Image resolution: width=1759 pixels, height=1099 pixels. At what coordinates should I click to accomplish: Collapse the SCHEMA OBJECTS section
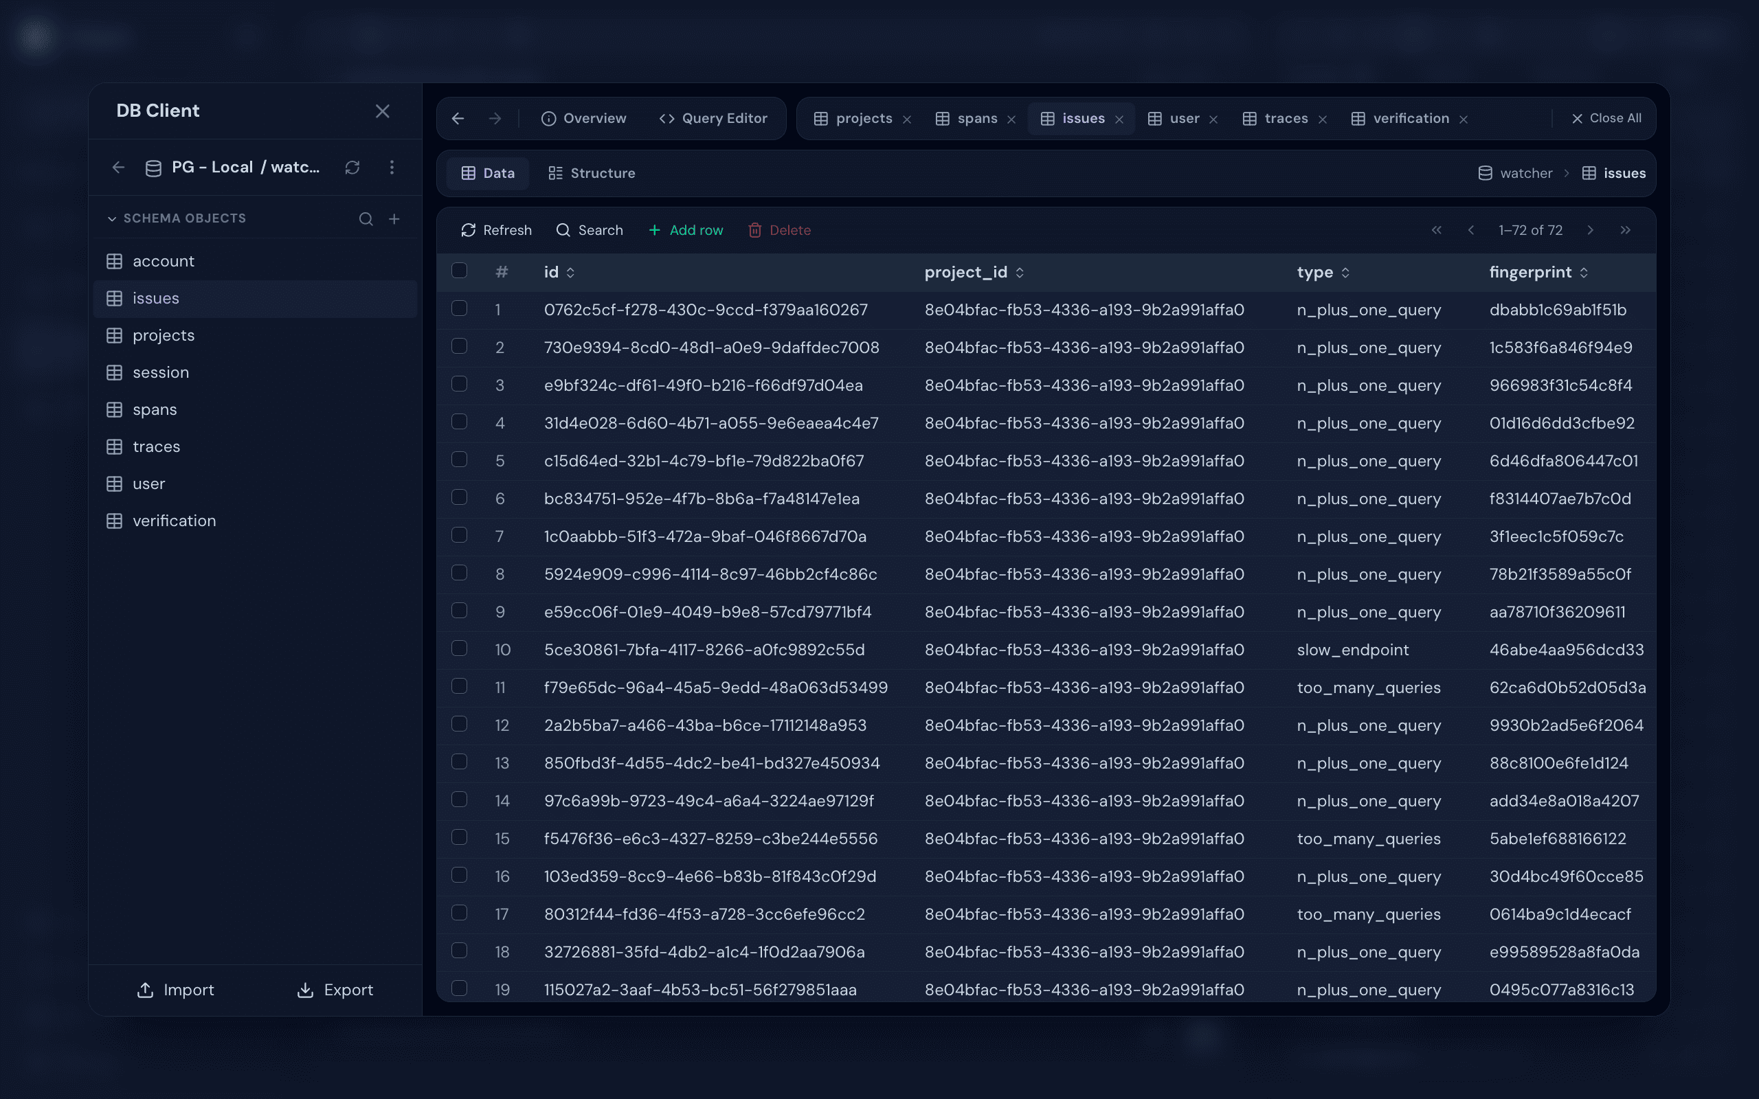click(x=176, y=218)
